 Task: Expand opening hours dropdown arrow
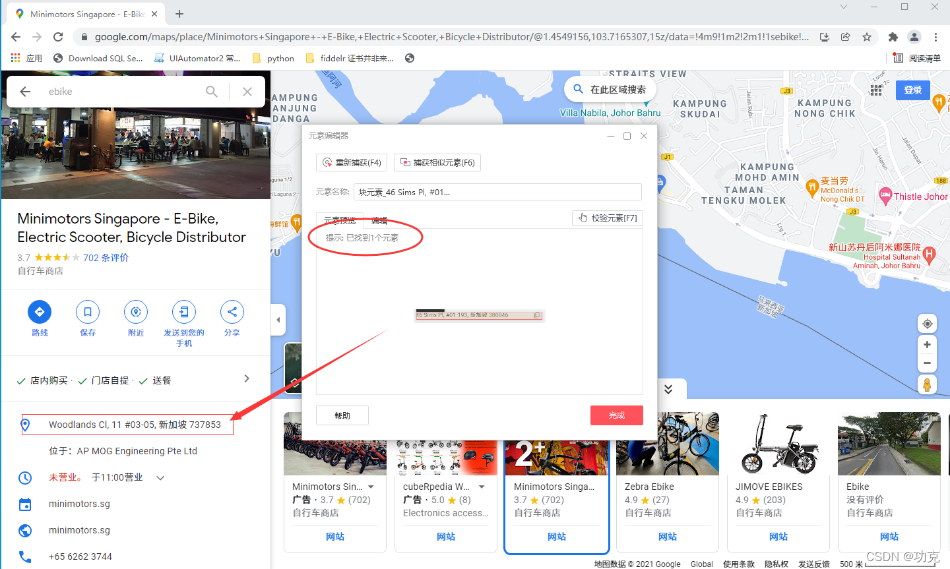(160, 477)
